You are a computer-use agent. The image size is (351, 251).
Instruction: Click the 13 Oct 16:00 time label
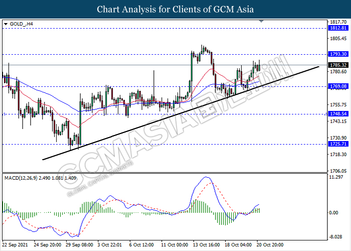pos(207,245)
